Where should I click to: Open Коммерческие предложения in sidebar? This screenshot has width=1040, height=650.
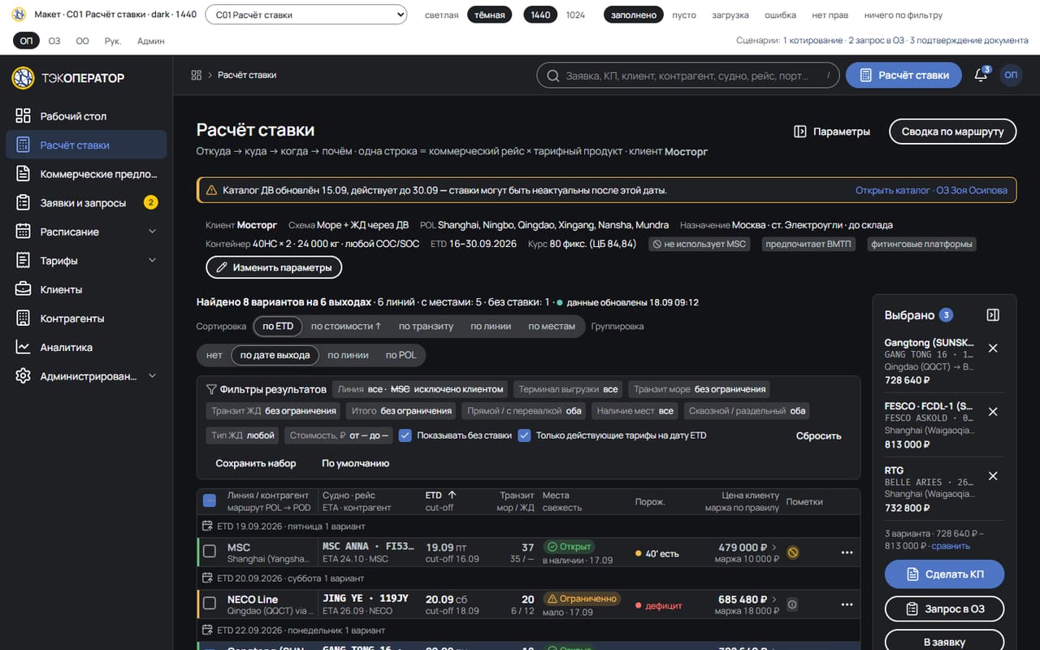(86, 174)
